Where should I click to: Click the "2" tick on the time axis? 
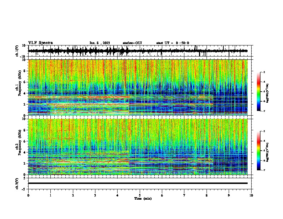(73, 195)
